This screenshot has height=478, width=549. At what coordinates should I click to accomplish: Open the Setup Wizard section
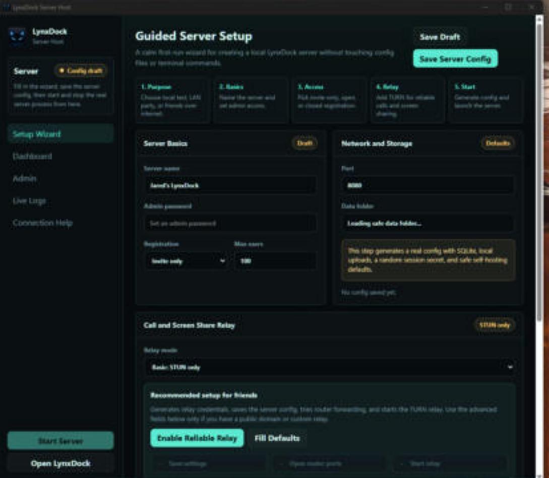click(60, 134)
